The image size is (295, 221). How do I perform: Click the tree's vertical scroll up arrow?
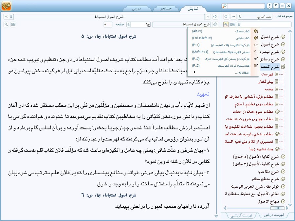(290, 31)
